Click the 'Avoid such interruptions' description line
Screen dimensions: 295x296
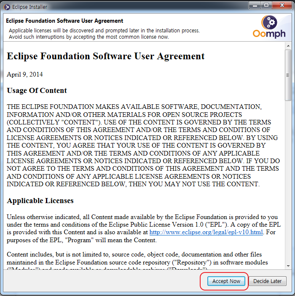(89, 37)
